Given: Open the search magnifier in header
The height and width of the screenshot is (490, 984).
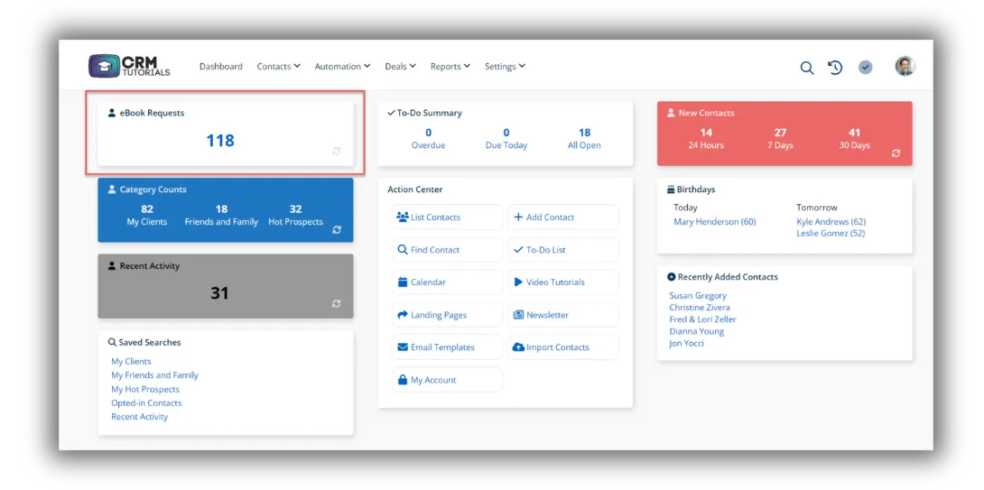Looking at the screenshot, I should point(806,68).
